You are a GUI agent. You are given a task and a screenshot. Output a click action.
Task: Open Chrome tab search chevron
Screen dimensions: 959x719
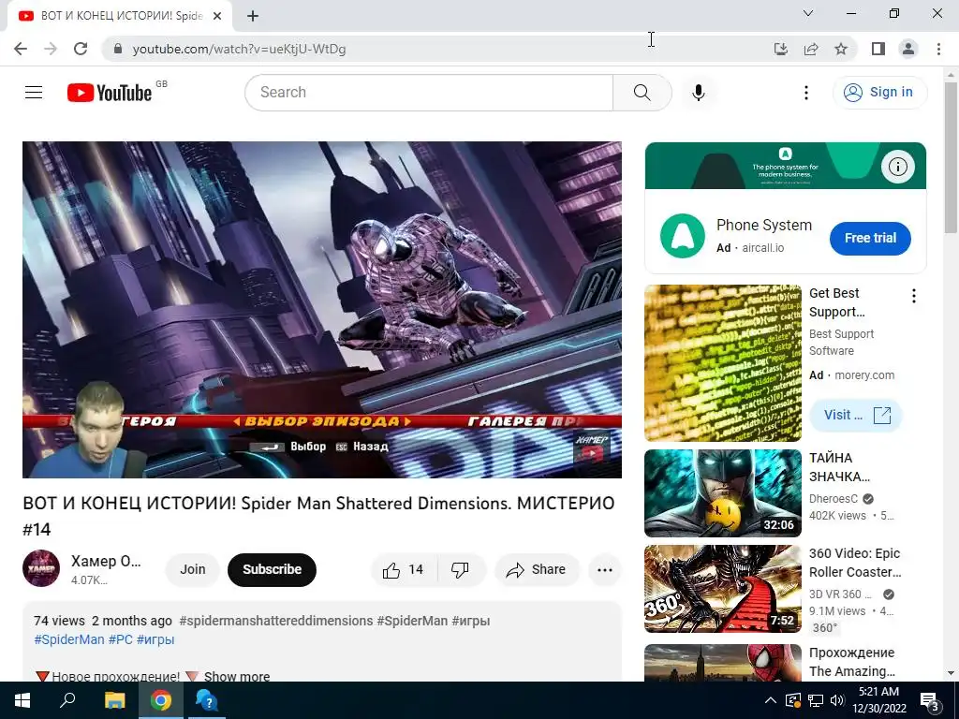click(x=808, y=13)
